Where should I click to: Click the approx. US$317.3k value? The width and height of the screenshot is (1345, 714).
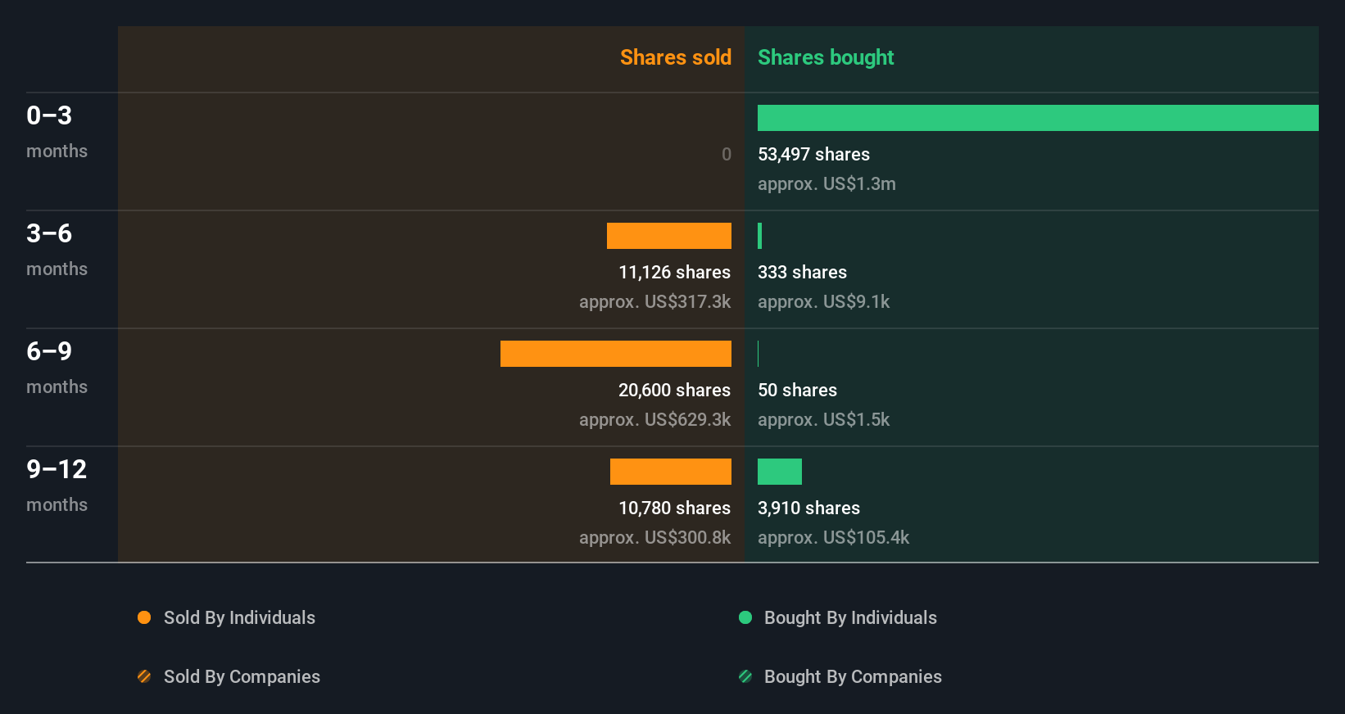coord(654,301)
